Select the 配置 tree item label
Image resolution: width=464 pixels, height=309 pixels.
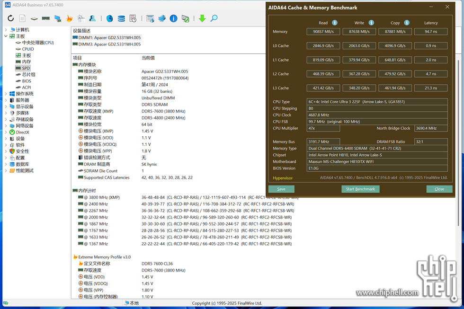(x=20, y=158)
